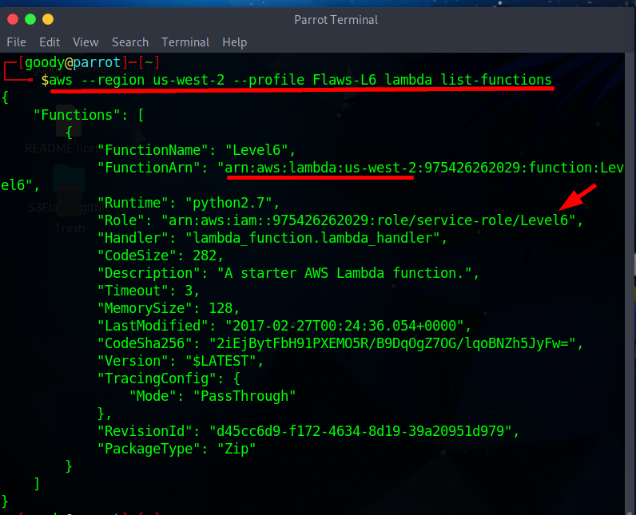This screenshot has height=515, width=636.
Task: Click the Parrot Terminal title text
Action: click(x=336, y=20)
